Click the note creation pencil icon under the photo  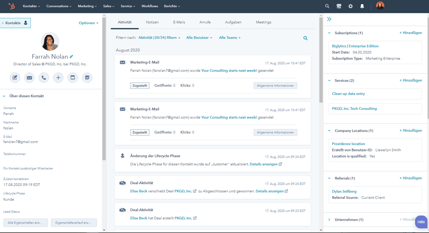[15, 77]
